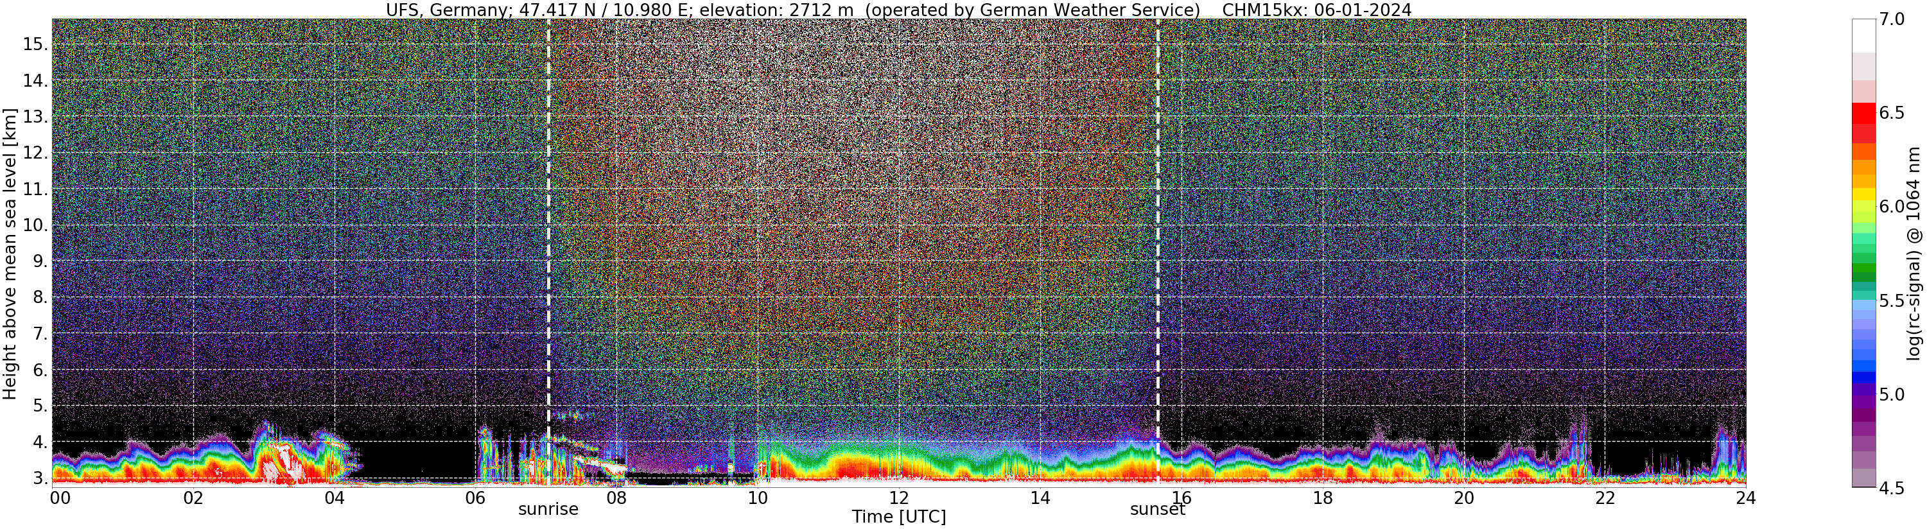The height and width of the screenshot is (529, 1927).
Task: Click height tick '7.' on the y-axis
Action: coord(40,333)
